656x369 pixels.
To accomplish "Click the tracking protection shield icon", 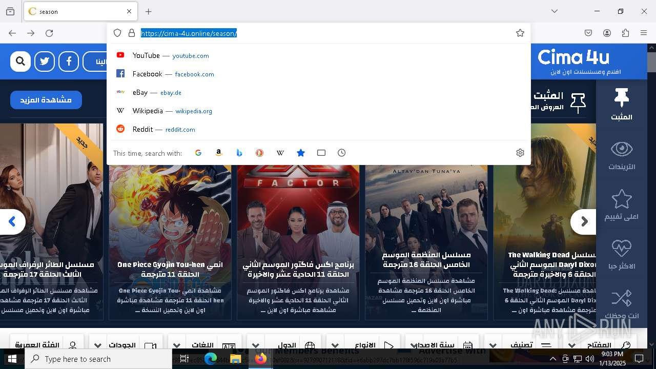I will (x=117, y=33).
